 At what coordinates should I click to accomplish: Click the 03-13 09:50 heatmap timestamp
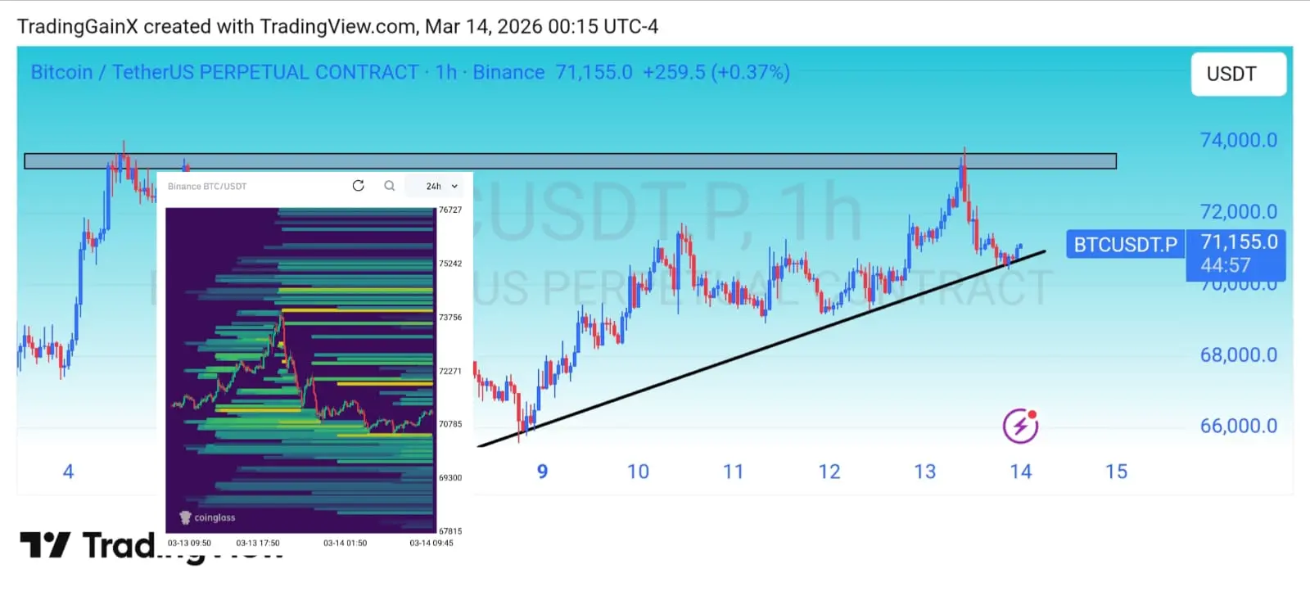coord(189,543)
